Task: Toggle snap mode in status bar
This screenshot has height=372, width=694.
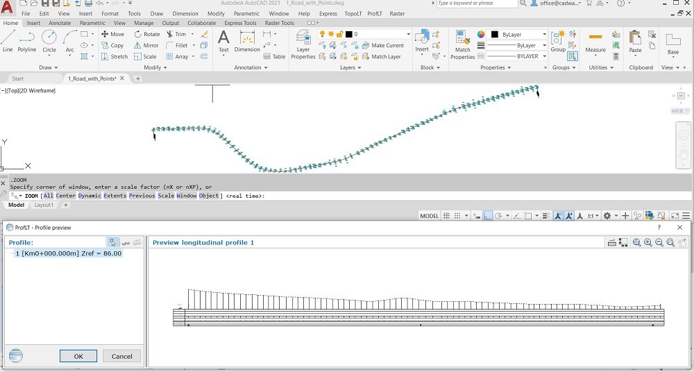Action: (x=457, y=216)
